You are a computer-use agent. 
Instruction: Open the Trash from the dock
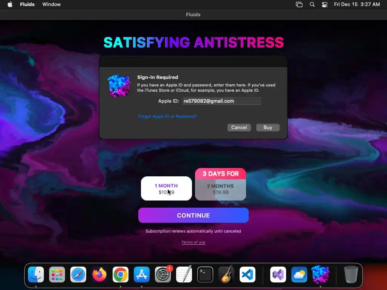pos(351,275)
